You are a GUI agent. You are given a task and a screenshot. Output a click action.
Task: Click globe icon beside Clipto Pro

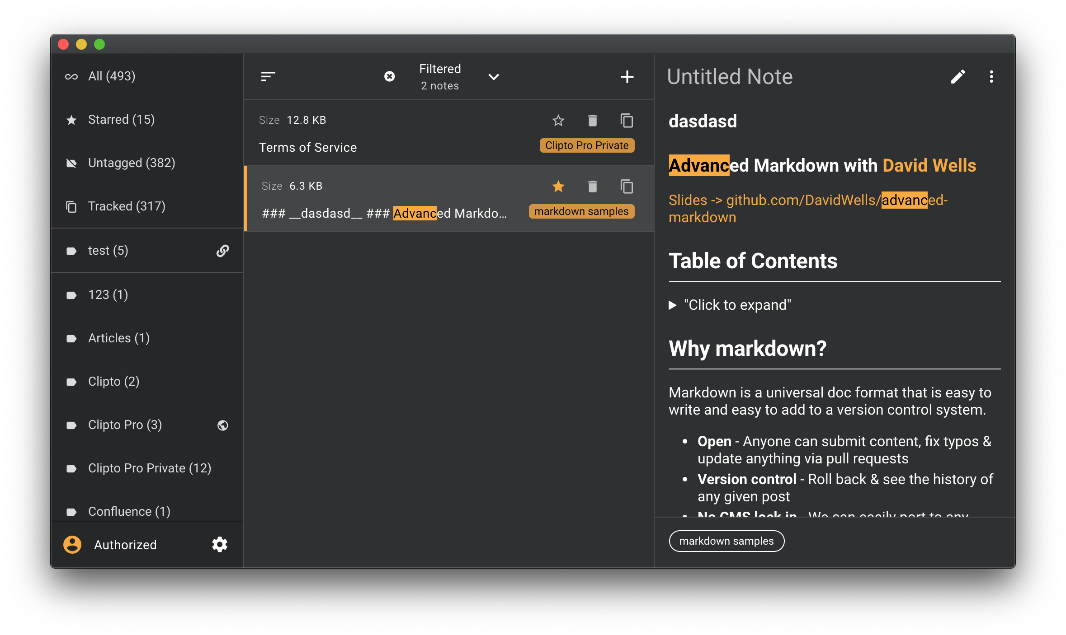(x=222, y=425)
